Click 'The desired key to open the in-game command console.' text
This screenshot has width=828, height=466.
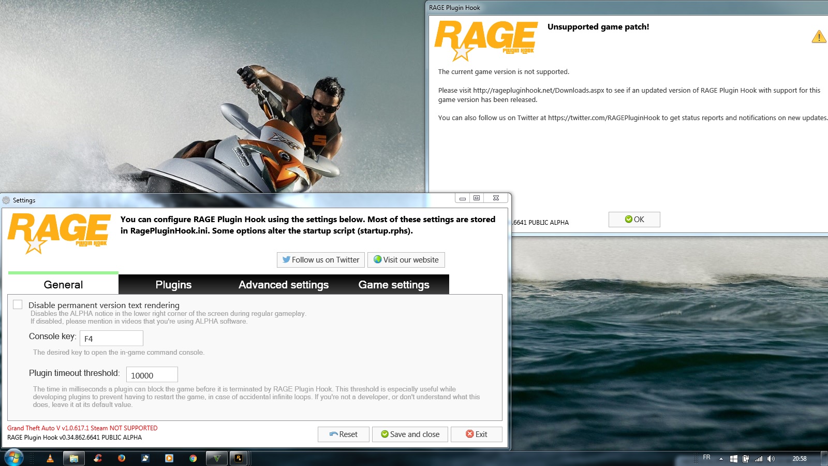119,353
